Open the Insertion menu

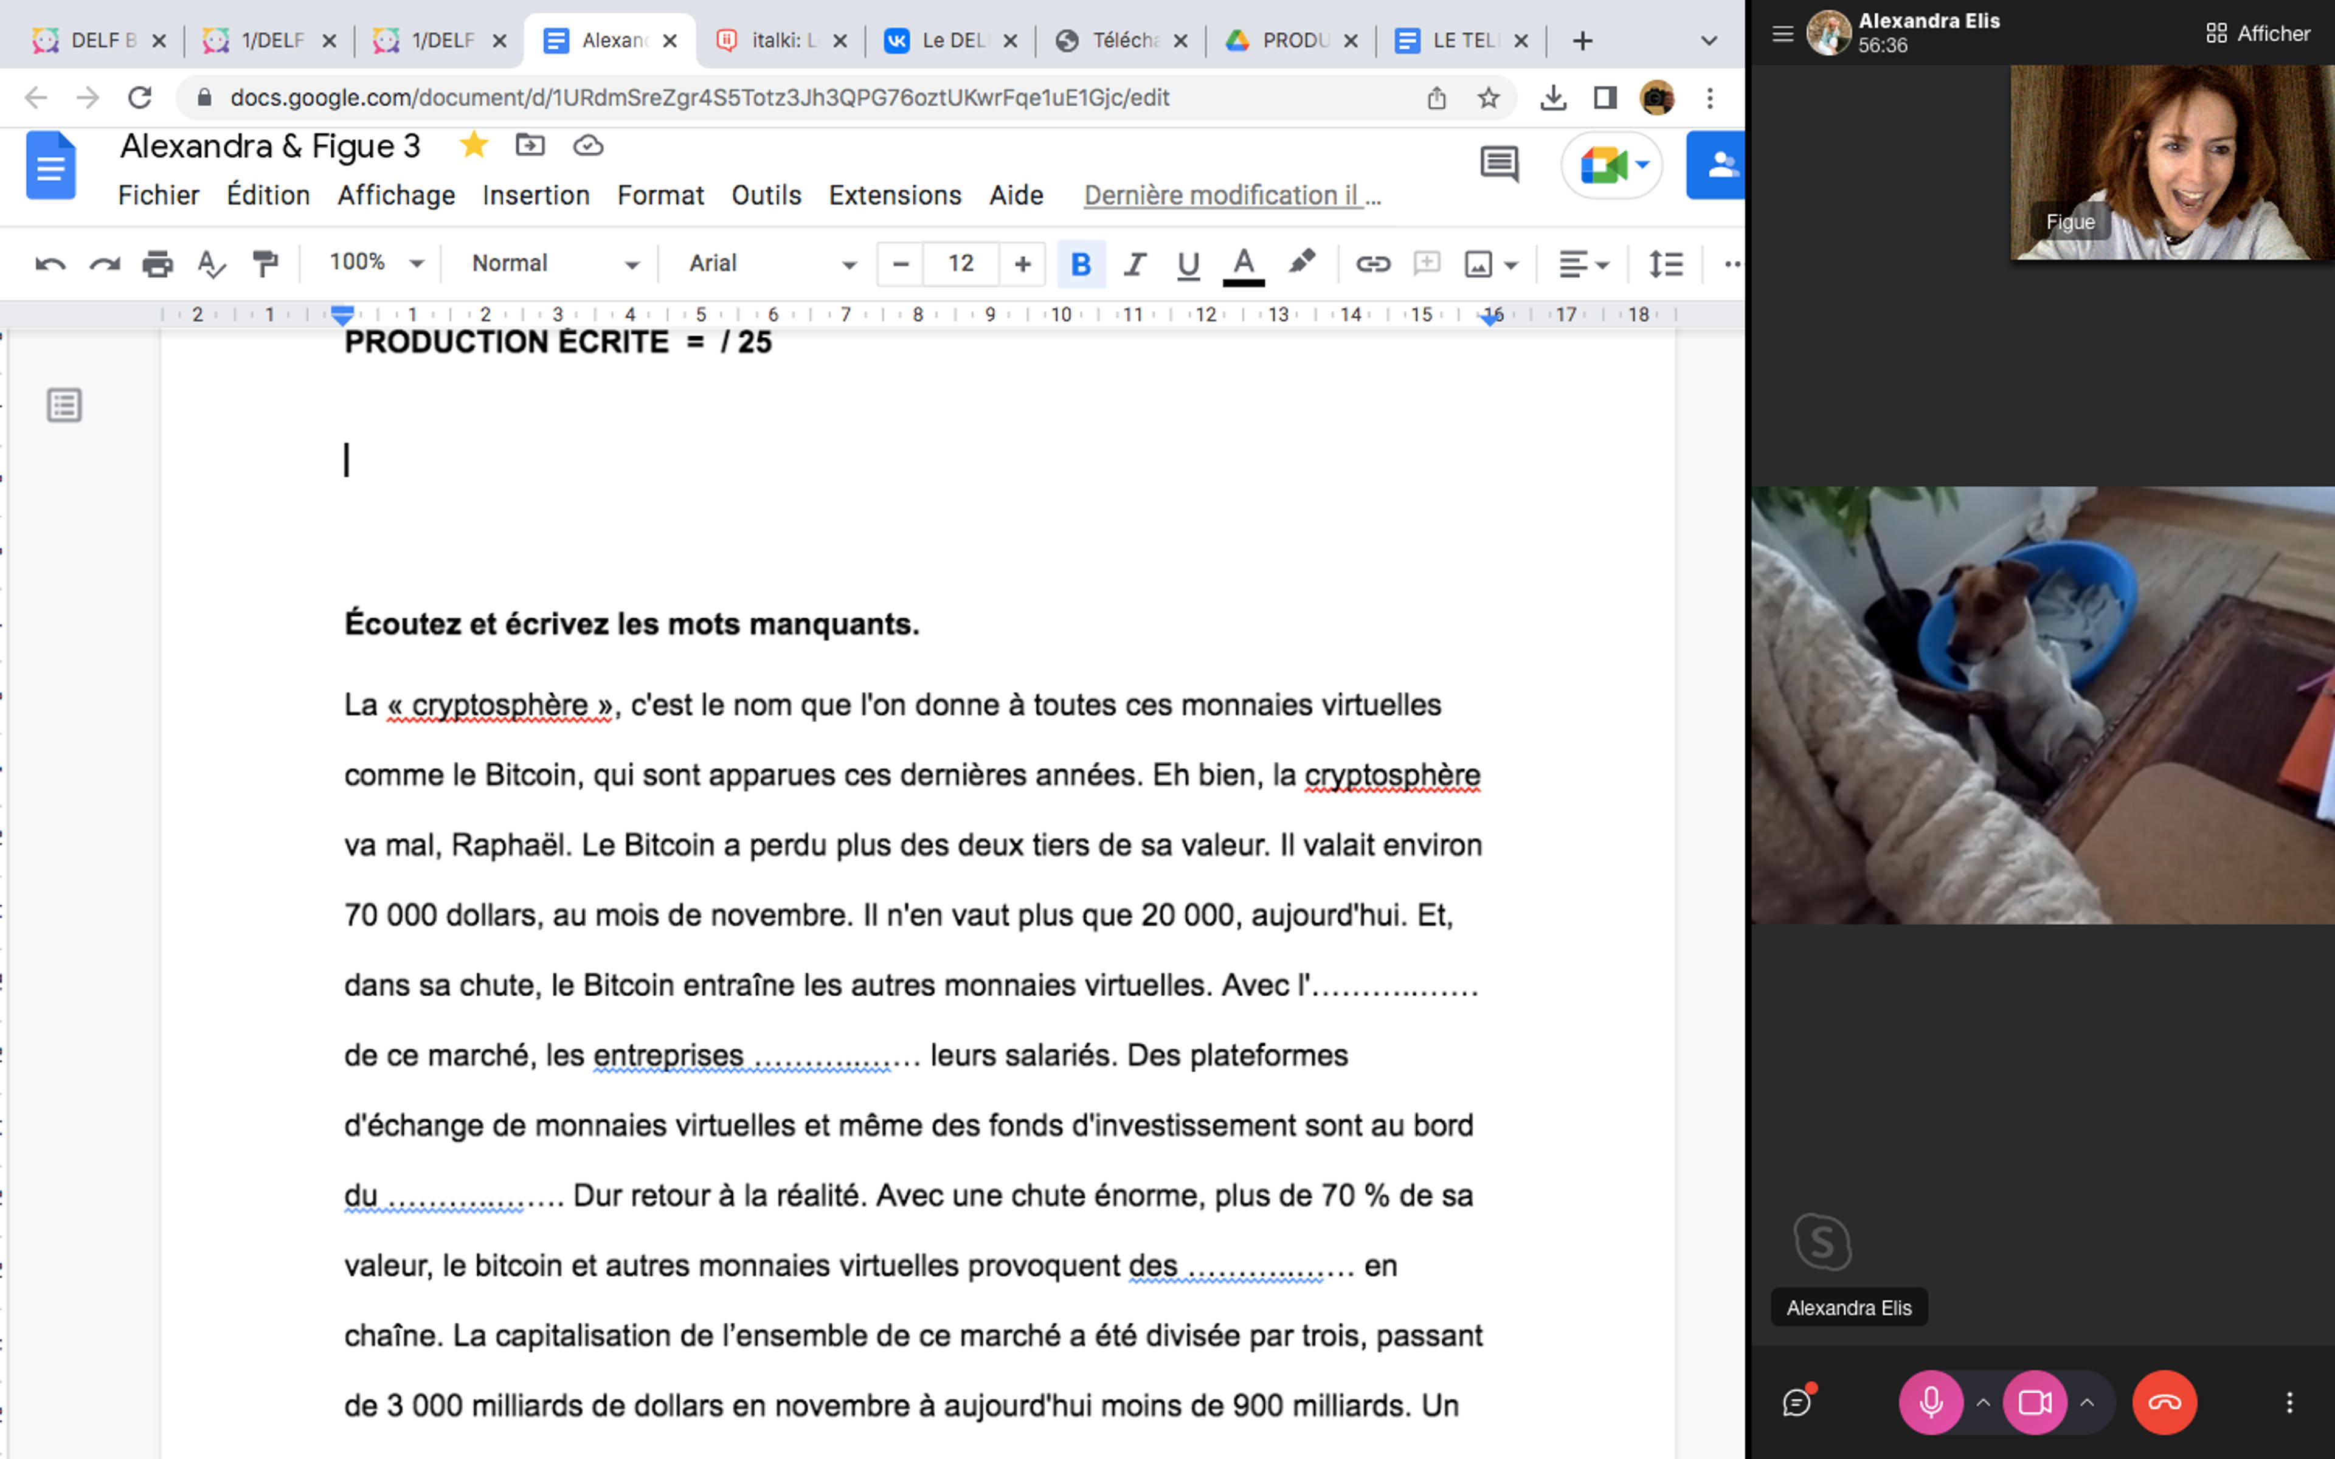point(536,195)
